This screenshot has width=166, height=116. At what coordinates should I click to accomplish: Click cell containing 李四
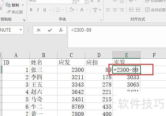pyautogui.click(x=44, y=77)
